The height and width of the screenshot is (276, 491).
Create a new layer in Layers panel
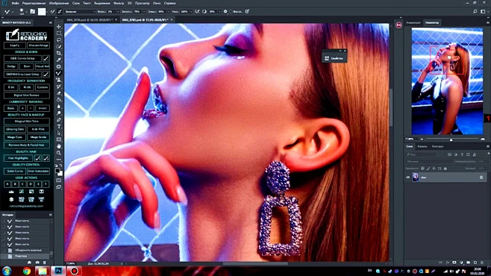[475, 263]
